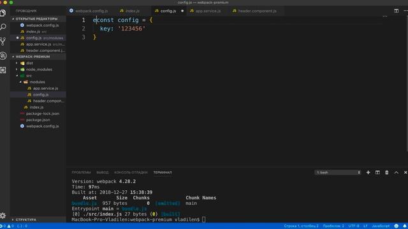Expand the СТРУКТУРА outline section
This screenshot has width=408, height=229.
click(x=38, y=219)
